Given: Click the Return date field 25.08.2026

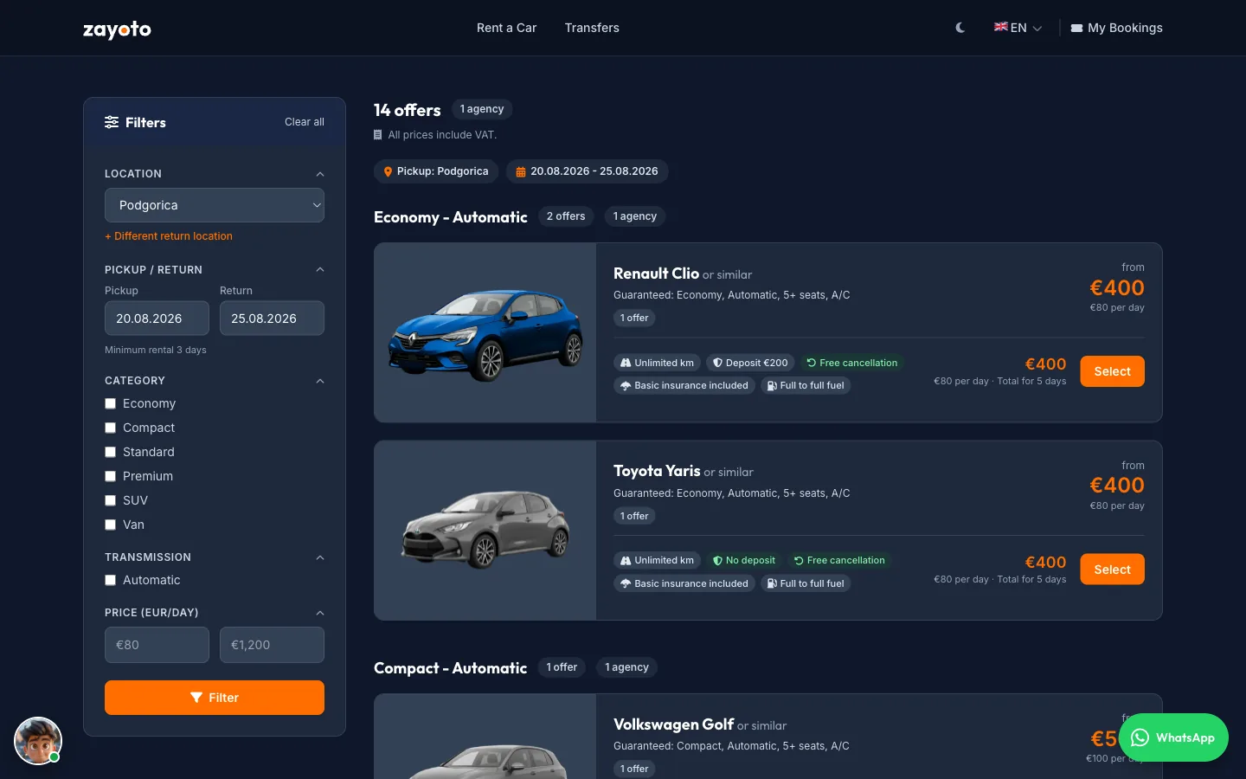Looking at the screenshot, I should tap(272, 319).
